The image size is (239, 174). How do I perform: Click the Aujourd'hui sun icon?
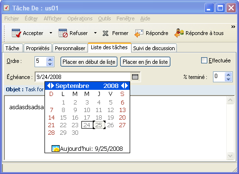[x=55, y=148]
